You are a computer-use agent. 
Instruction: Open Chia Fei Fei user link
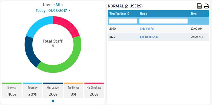click(x=147, y=29)
